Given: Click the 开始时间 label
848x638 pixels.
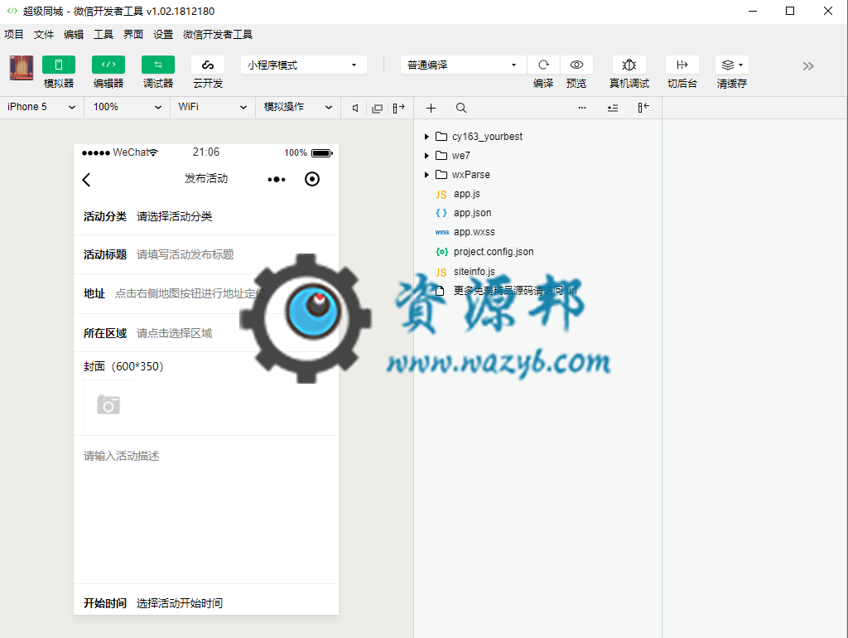Looking at the screenshot, I should [105, 603].
